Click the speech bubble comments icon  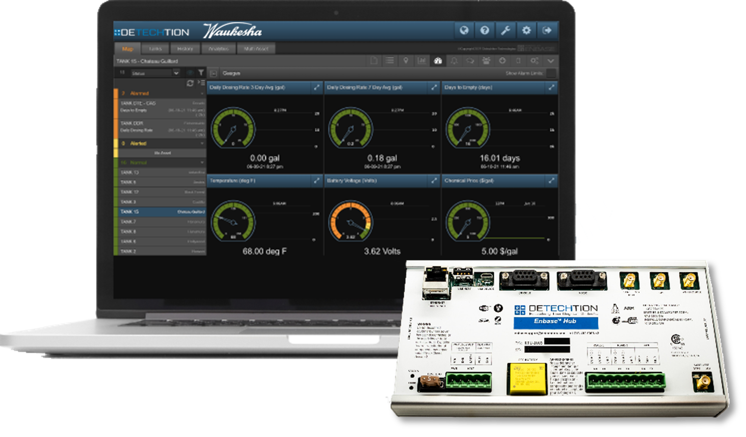(x=470, y=61)
